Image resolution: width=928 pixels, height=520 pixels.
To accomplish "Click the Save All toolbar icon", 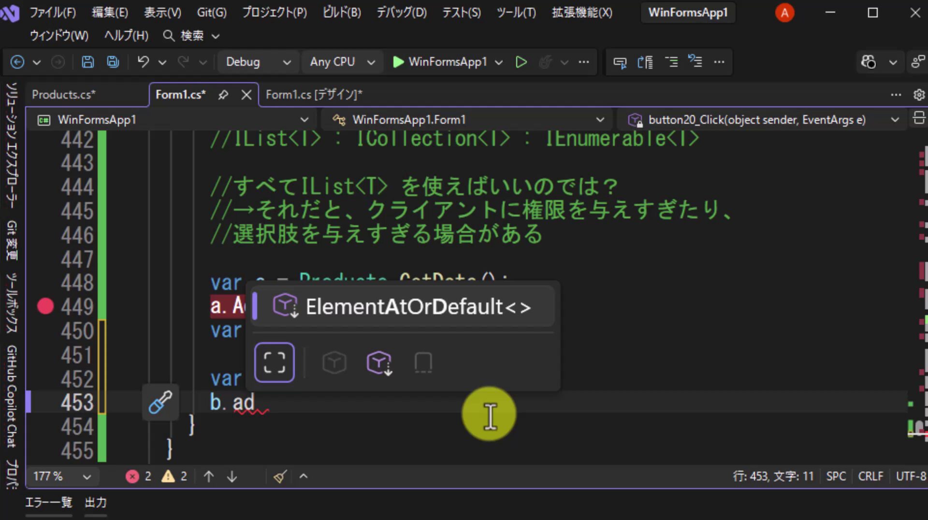I will click(113, 62).
